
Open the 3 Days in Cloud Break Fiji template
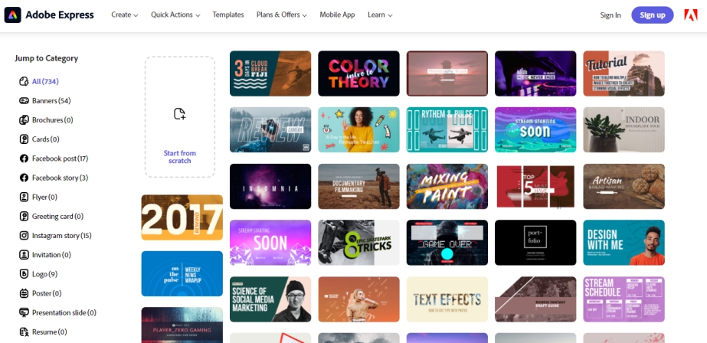tap(270, 73)
